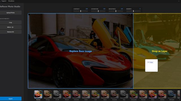Viewport: 181px width, 101px height.
Task: Apply the B & W filter thumbnail
Action: [57, 94]
